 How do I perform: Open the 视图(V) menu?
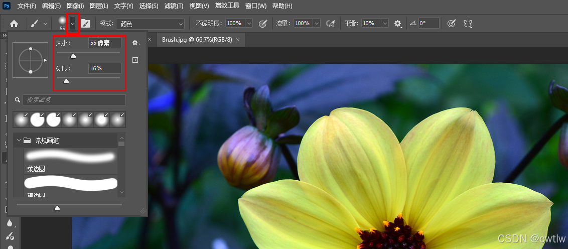(x=199, y=6)
